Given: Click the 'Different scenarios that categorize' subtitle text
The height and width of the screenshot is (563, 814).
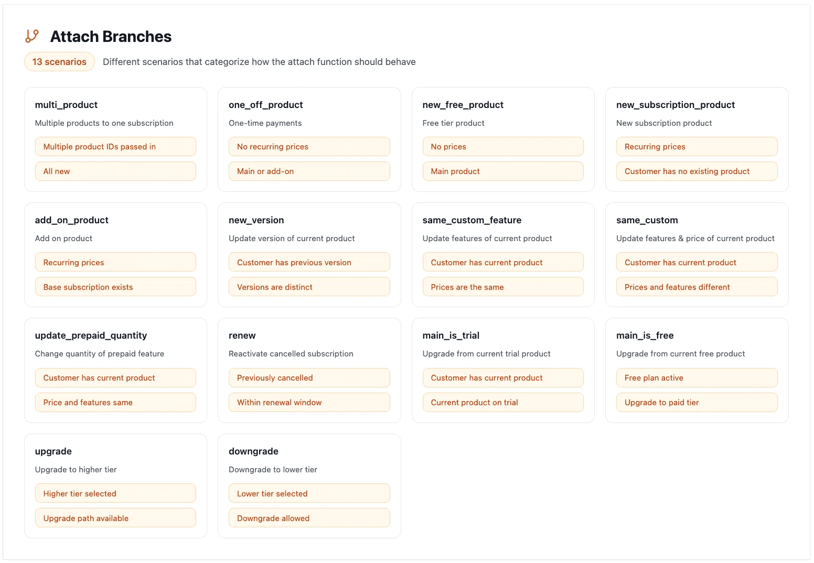Looking at the screenshot, I should tap(259, 62).
